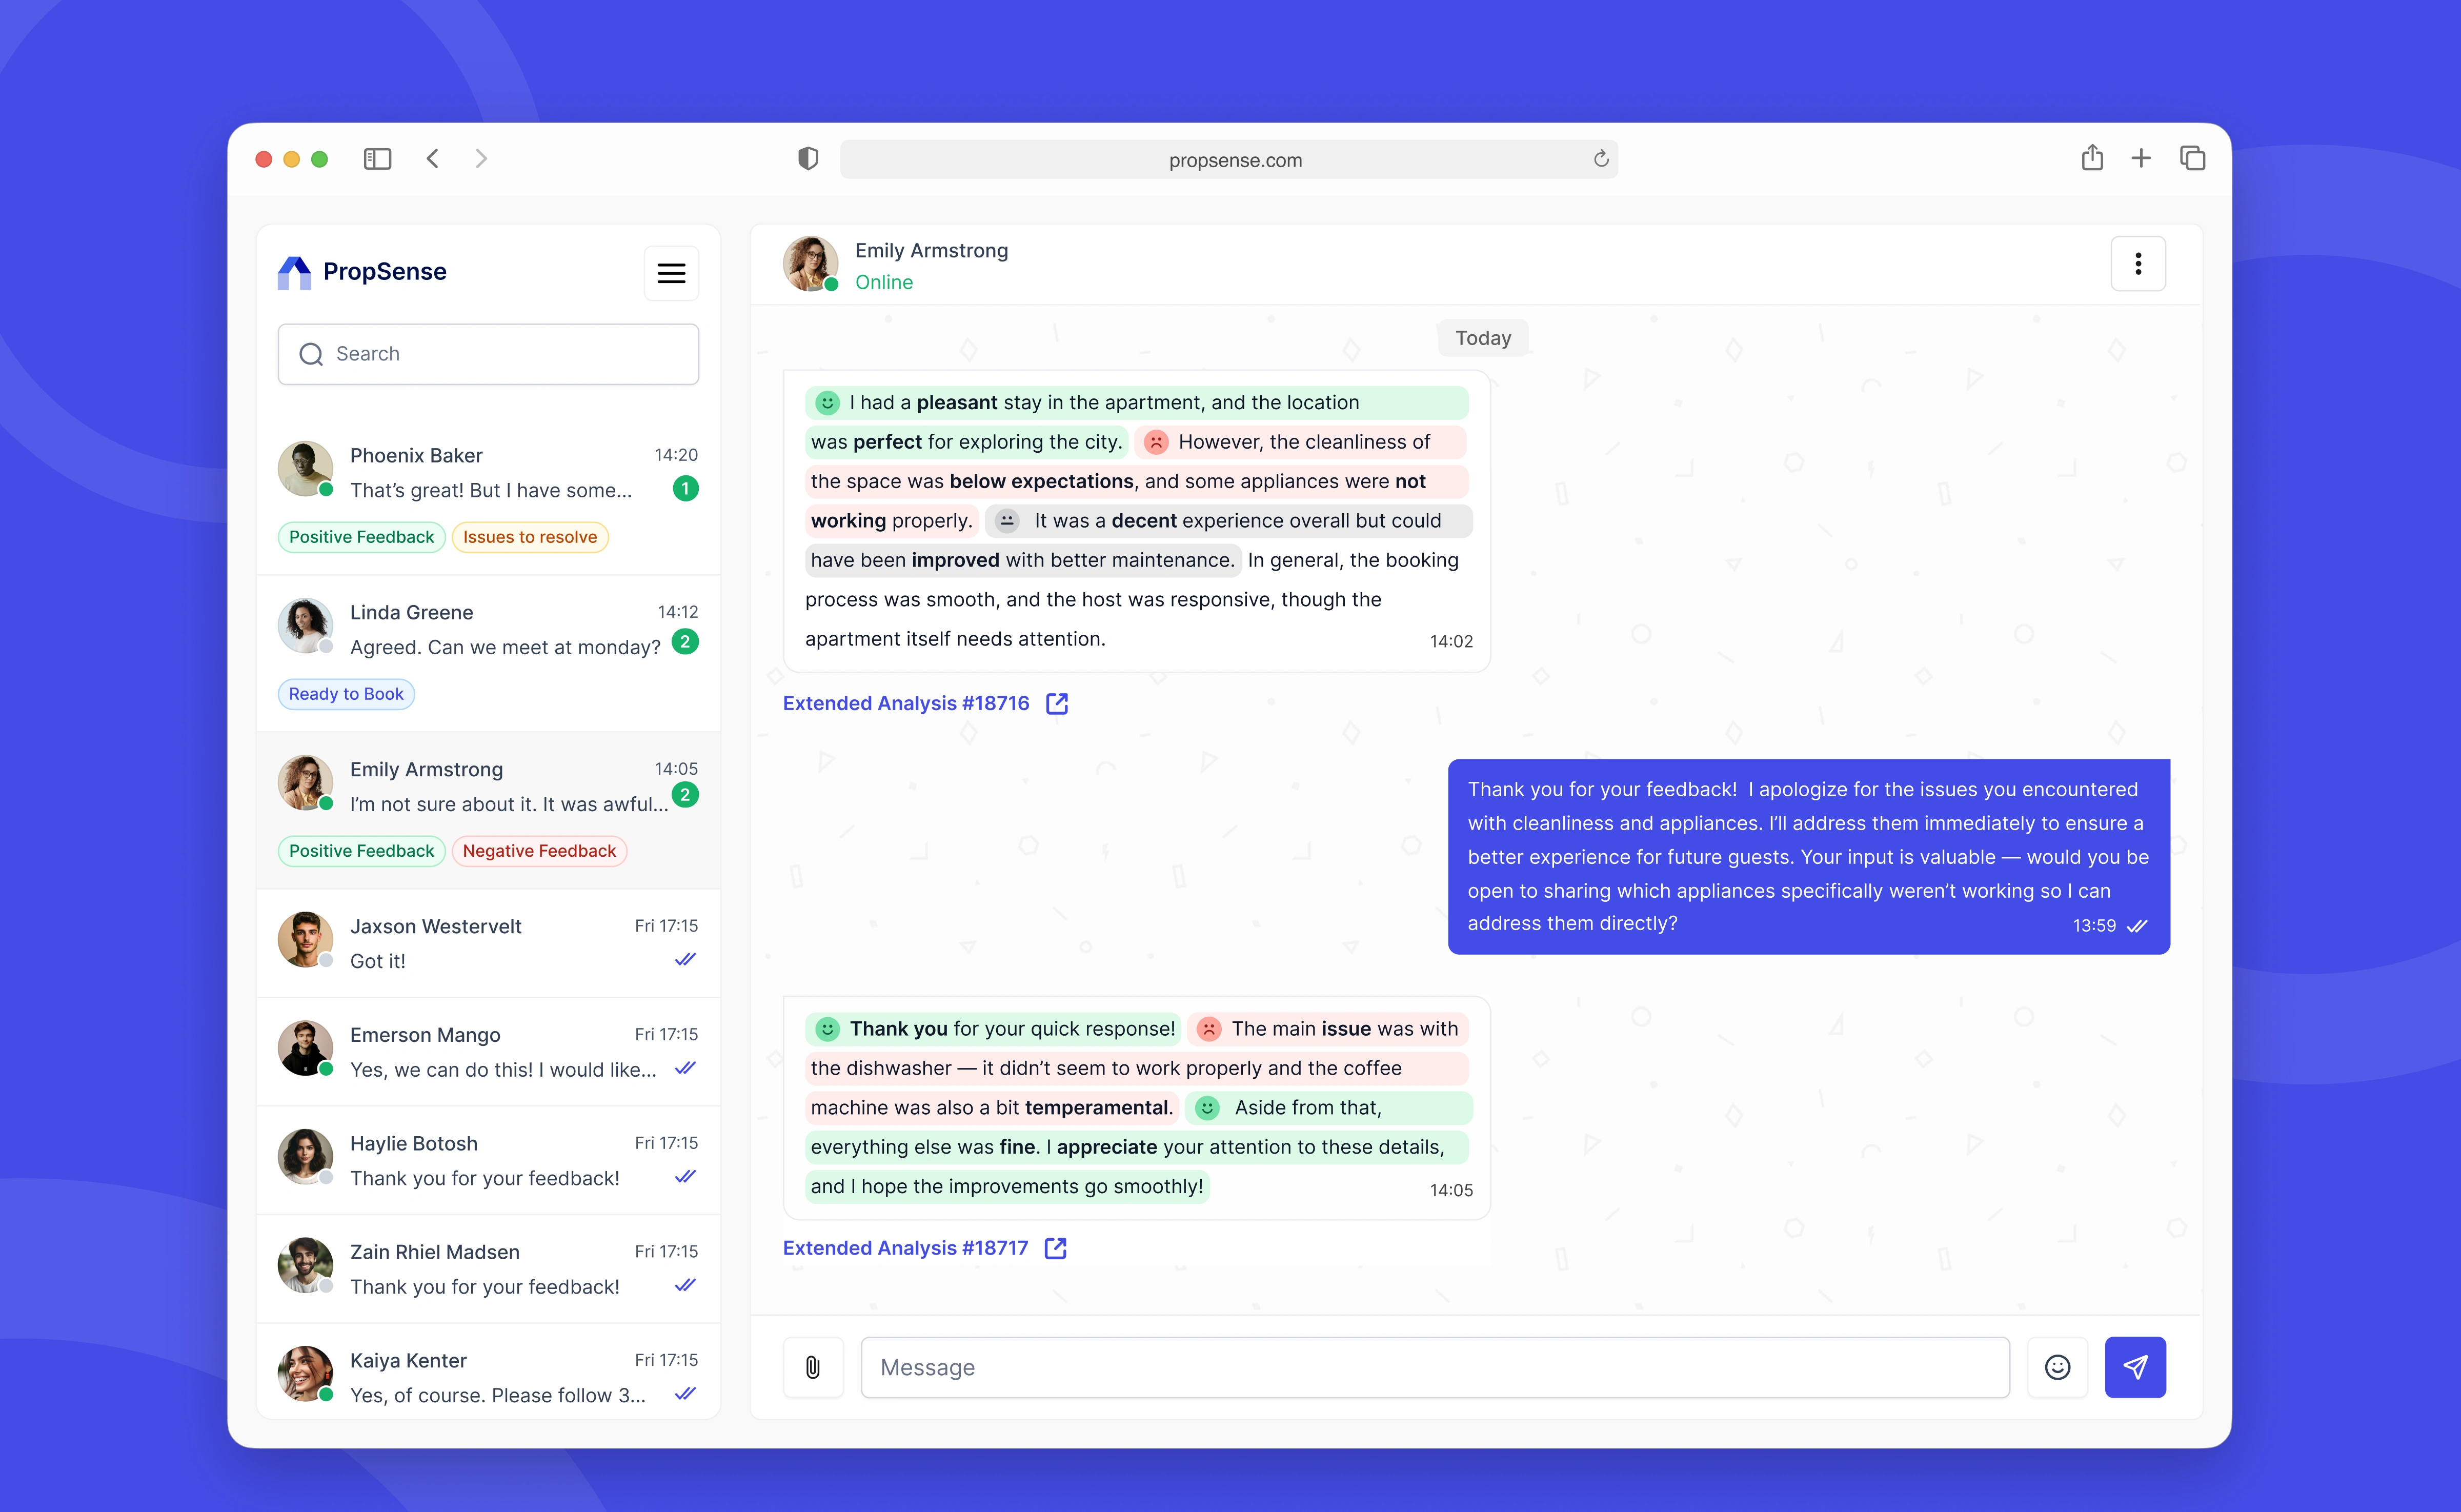
Task: Open the hamburger menu in sidebar
Action: point(671,273)
